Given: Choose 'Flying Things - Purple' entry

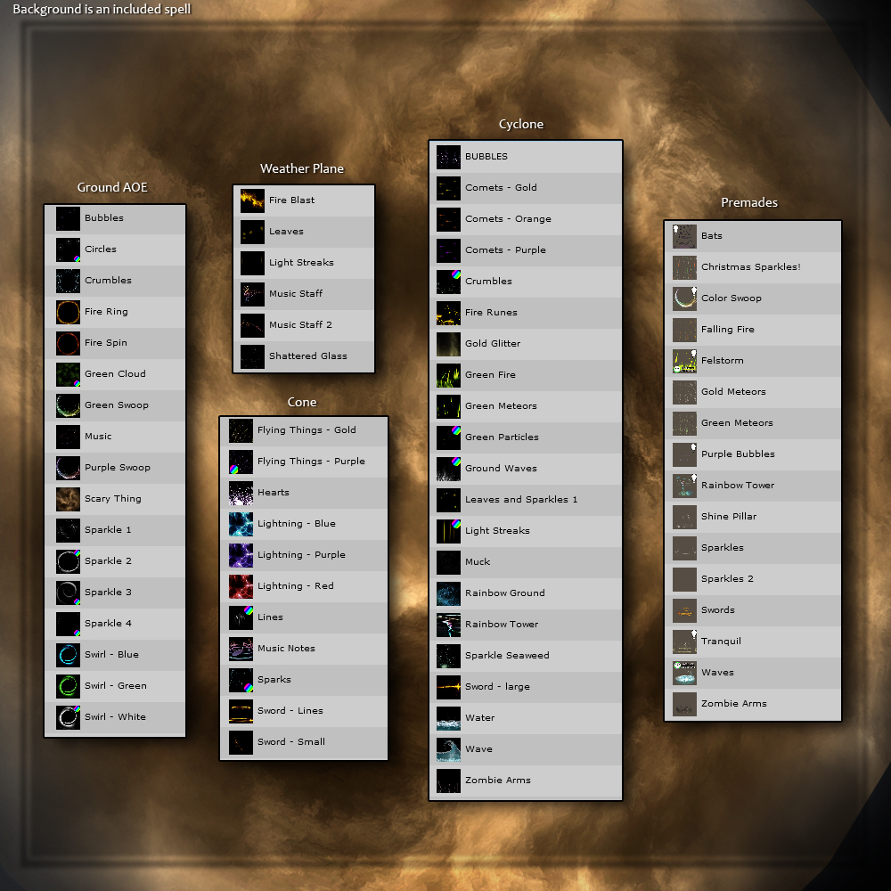Looking at the screenshot, I should tap(304, 462).
